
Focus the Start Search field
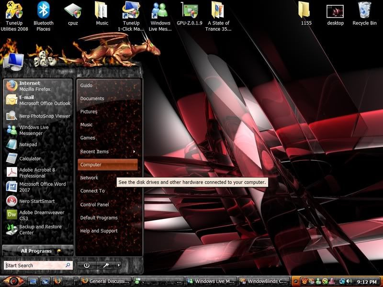38,265
